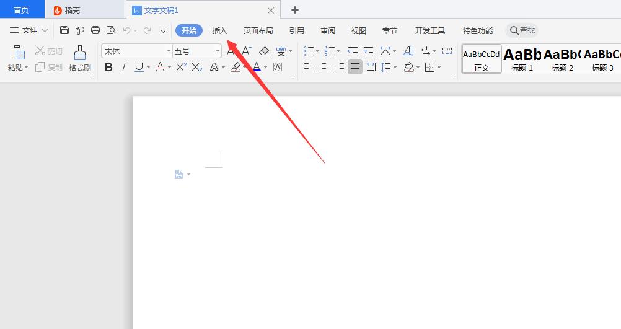Click the Paste (粘贴) clipboard icon
Viewport: 621px width, 329px height.
click(x=18, y=53)
